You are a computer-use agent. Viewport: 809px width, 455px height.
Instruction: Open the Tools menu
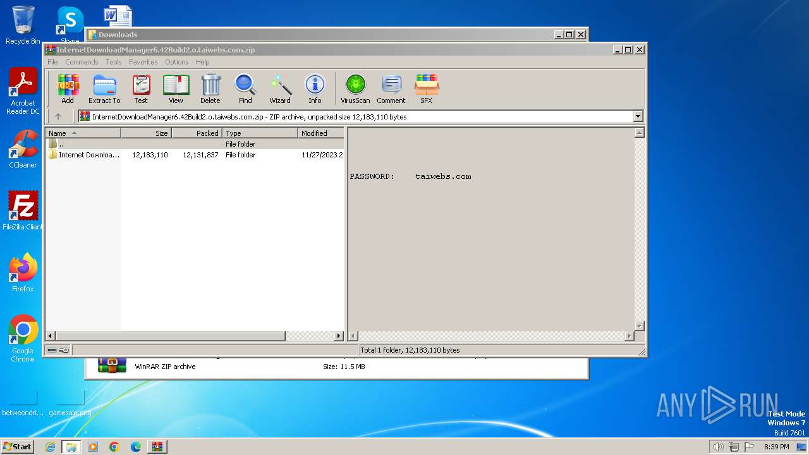pyautogui.click(x=114, y=62)
